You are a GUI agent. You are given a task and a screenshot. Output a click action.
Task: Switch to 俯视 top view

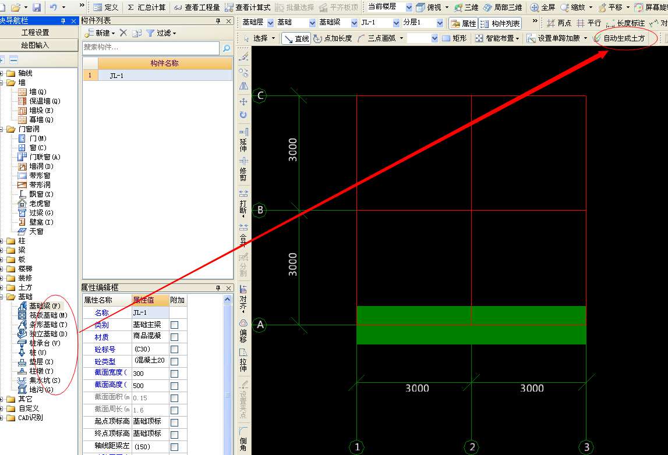(429, 7)
